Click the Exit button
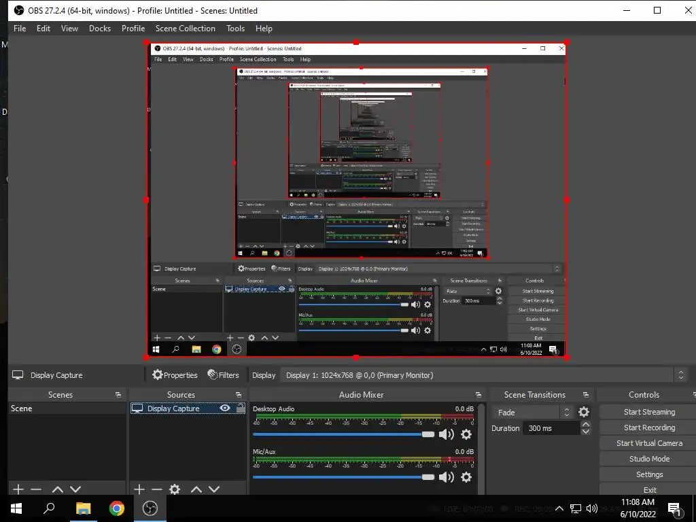Screen dimensions: 696x522 click(649, 489)
